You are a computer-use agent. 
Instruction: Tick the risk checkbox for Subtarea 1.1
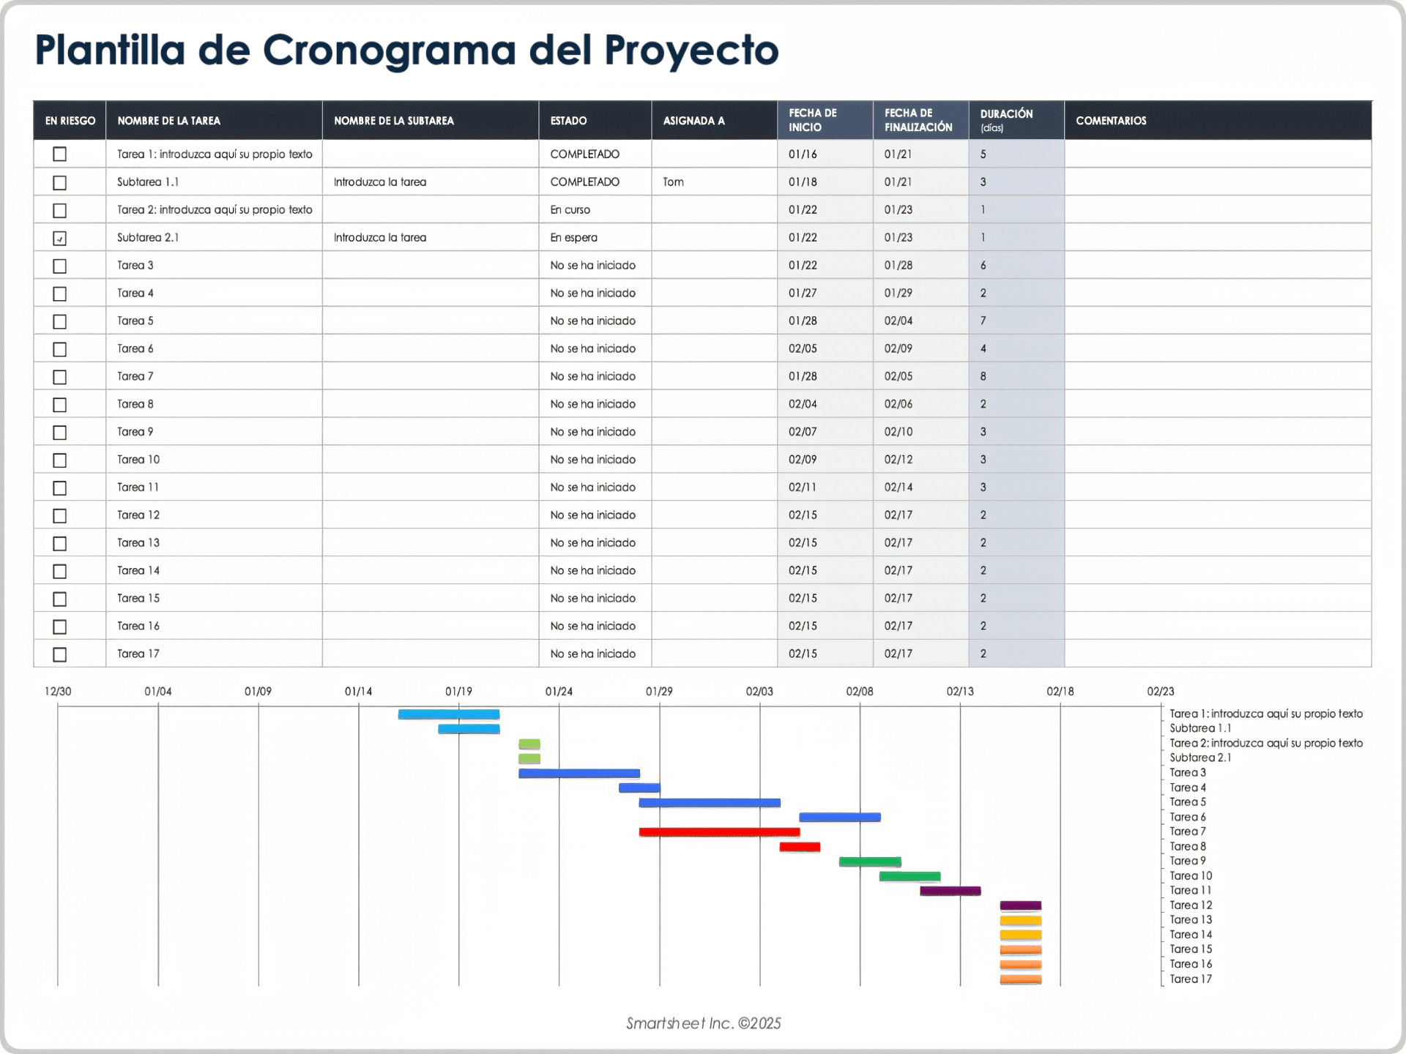coord(60,182)
